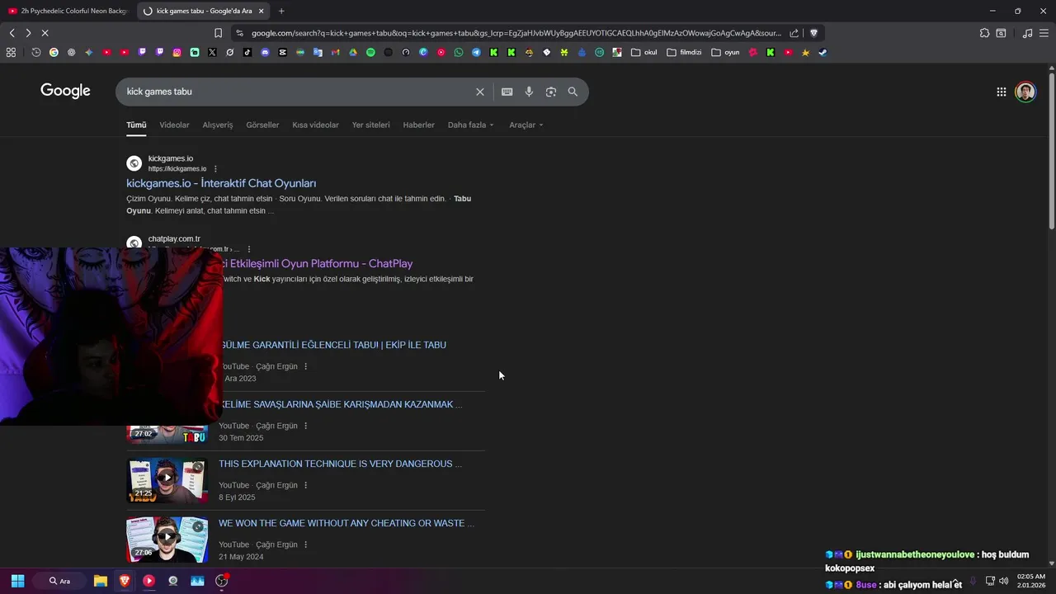The image size is (1056, 594).
Task: Open the TikTok bookmark
Action: [247, 52]
